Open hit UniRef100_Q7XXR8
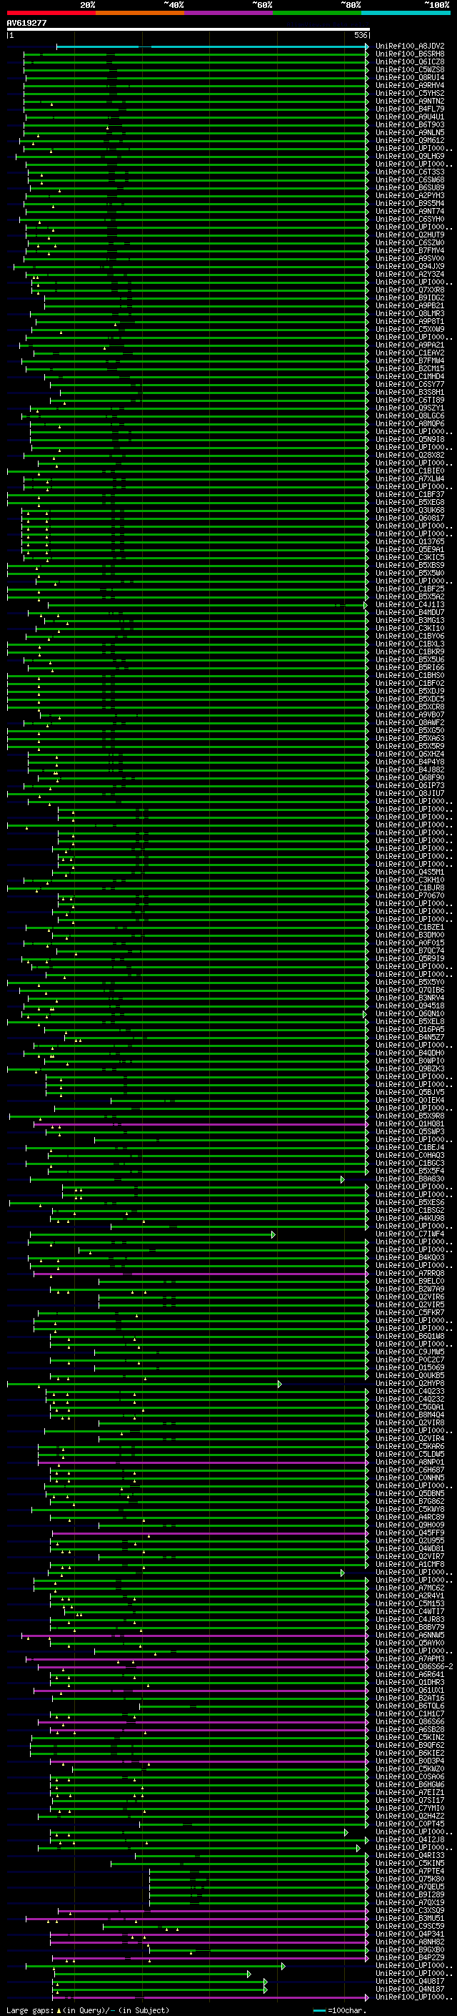This screenshot has height=2016, width=457. (410, 290)
